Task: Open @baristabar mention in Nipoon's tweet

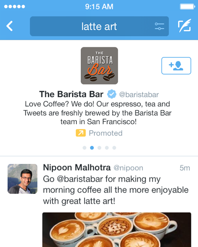Action: pos(80,179)
